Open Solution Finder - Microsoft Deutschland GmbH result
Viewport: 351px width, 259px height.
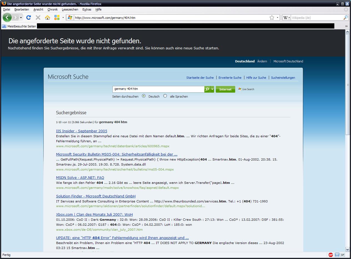point(96,196)
